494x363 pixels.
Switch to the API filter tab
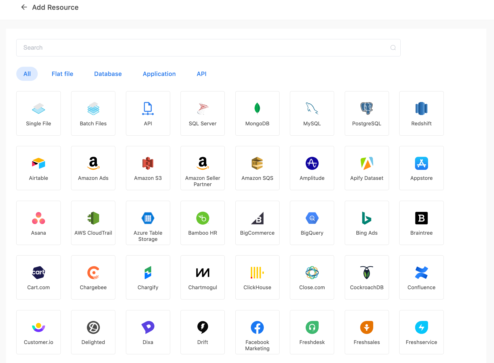201,74
